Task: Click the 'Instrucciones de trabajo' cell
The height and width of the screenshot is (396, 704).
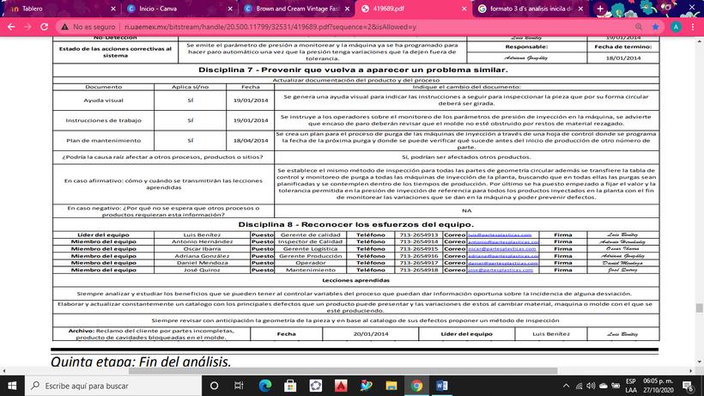Action: tap(103, 120)
